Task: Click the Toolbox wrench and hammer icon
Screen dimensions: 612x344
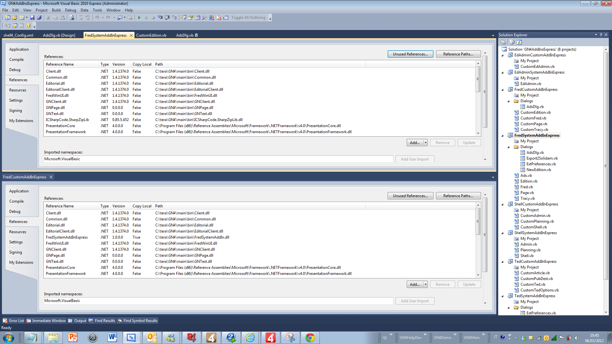Action: click(205, 18)
